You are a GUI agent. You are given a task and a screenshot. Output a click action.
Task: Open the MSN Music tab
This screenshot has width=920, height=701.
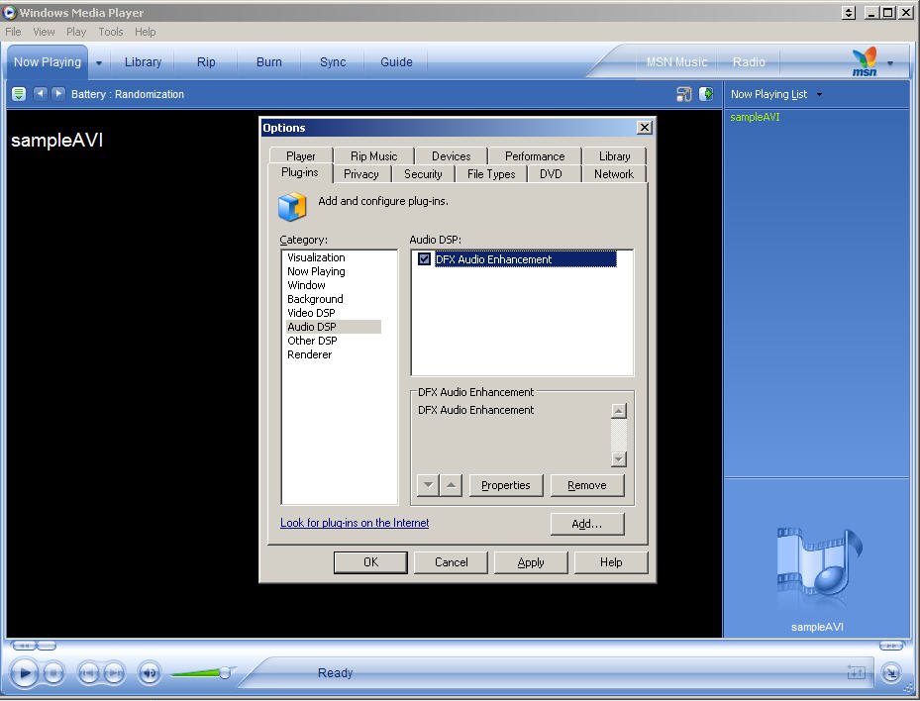click(x=676, y=62)
